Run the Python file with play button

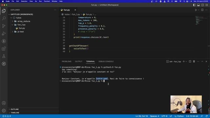tap(196, 10)
